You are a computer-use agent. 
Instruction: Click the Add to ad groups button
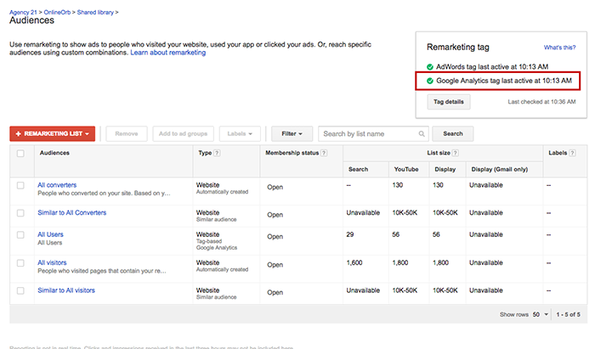pos(184,134)
